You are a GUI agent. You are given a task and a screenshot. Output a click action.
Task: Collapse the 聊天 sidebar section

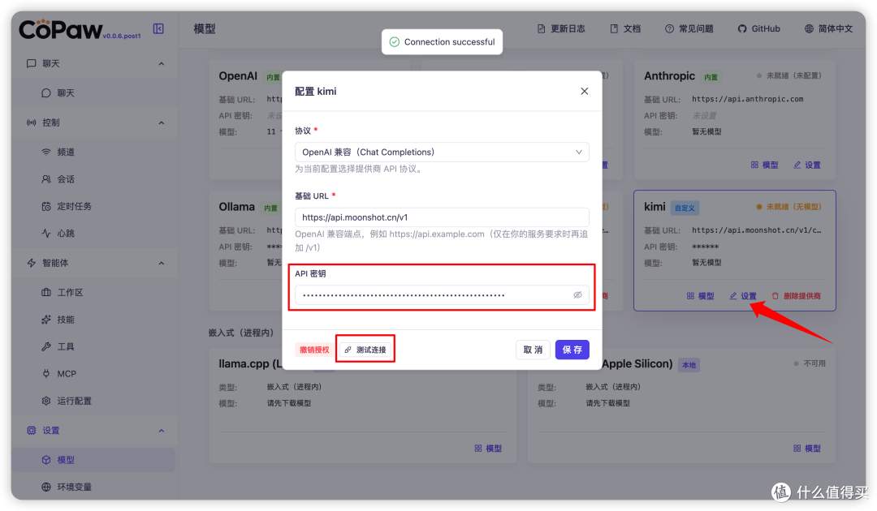[x=161, y=63]
